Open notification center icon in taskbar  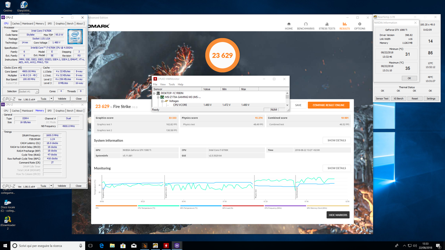[x=439, y=245]
